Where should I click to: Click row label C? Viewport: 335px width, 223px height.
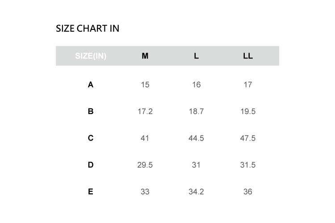pyautogui.click(x=91, y=138)
